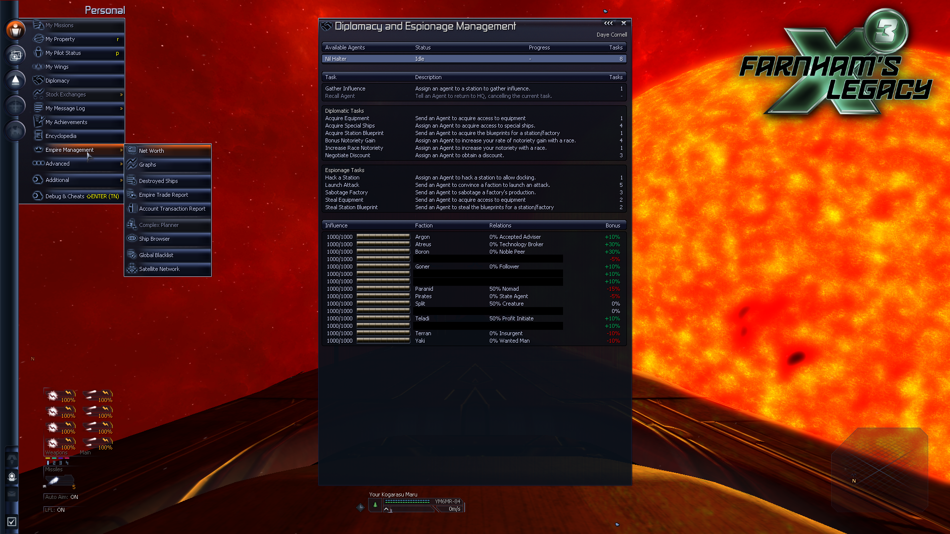Click the checklist icon beside My Achievements

tap(38, 122)
